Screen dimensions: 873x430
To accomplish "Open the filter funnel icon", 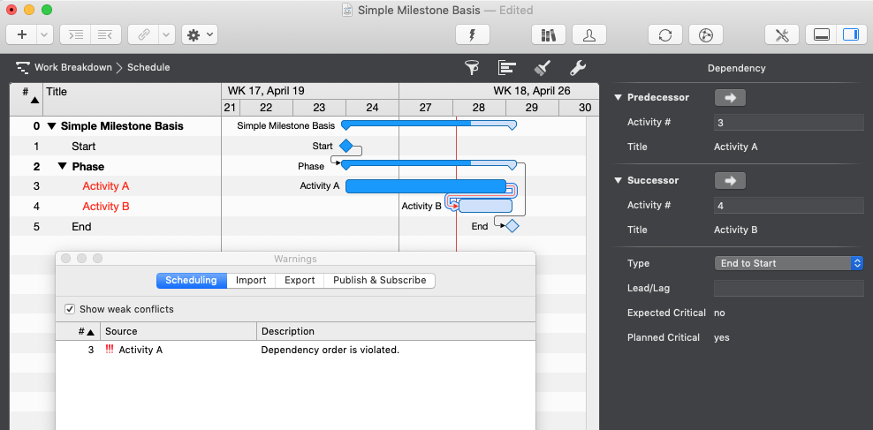I will tap(473, 68).
